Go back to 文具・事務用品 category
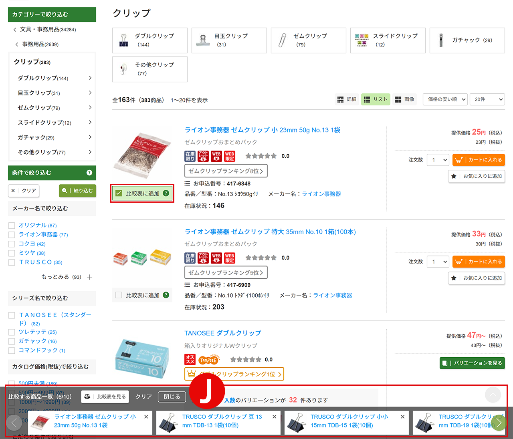513x439 pixels. 45,29
